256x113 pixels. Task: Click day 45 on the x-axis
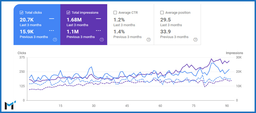tap(127, 106)
